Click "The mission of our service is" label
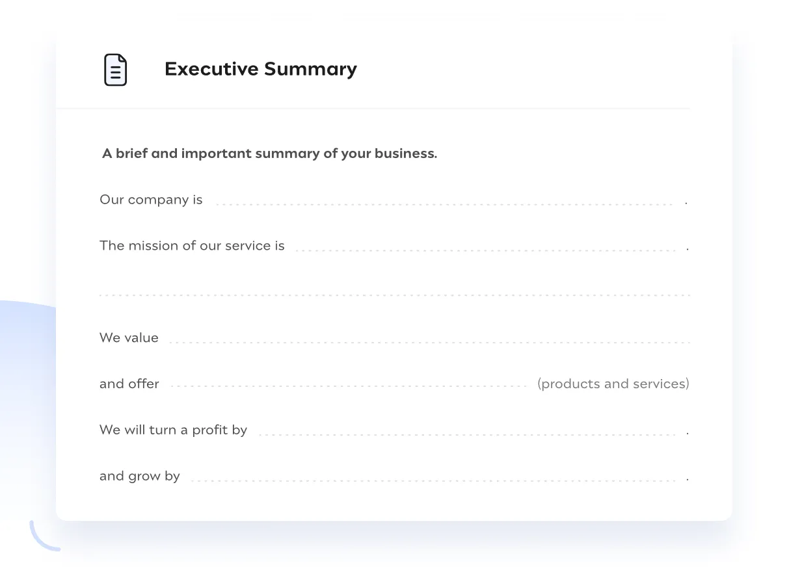The image size is (789, 567). pyautogui.click(x=192, y=246)
